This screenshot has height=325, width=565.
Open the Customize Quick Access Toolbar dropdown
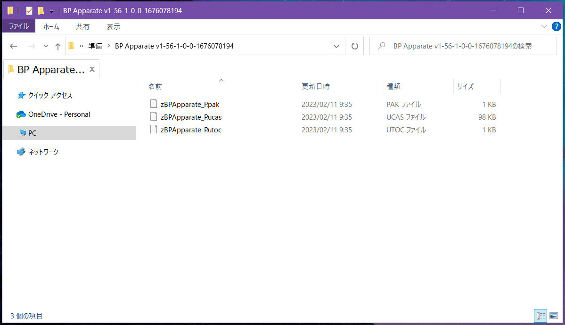(51, 11)
